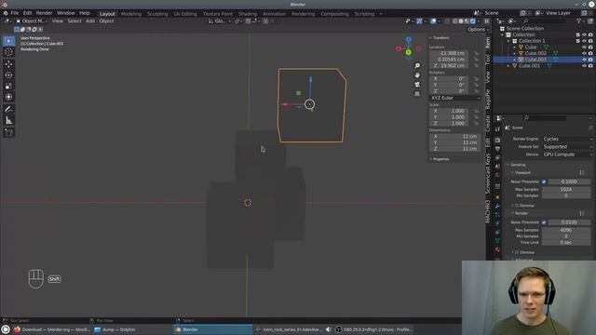The height and width of the screenshot is (335, 596).
Task: Open Firefox Download window in taskbar
Action: (x=52, y=329)
